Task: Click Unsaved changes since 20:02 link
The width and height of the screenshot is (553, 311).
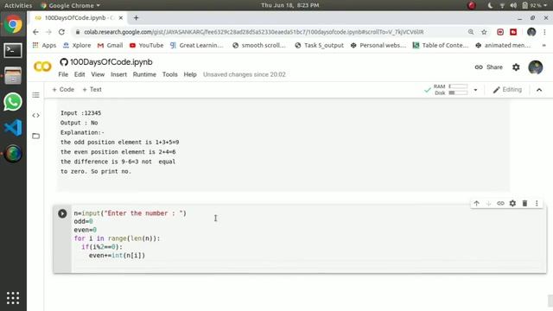Action: (244, 74)
